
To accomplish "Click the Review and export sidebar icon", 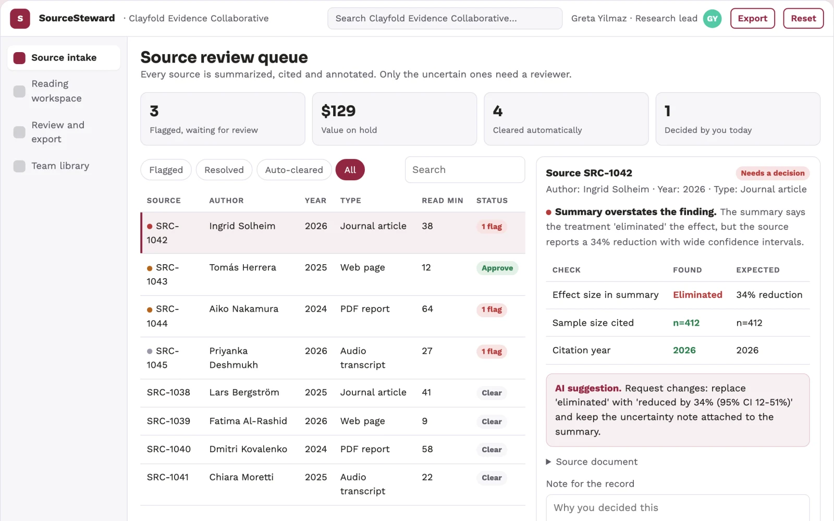I will point(19,132).
